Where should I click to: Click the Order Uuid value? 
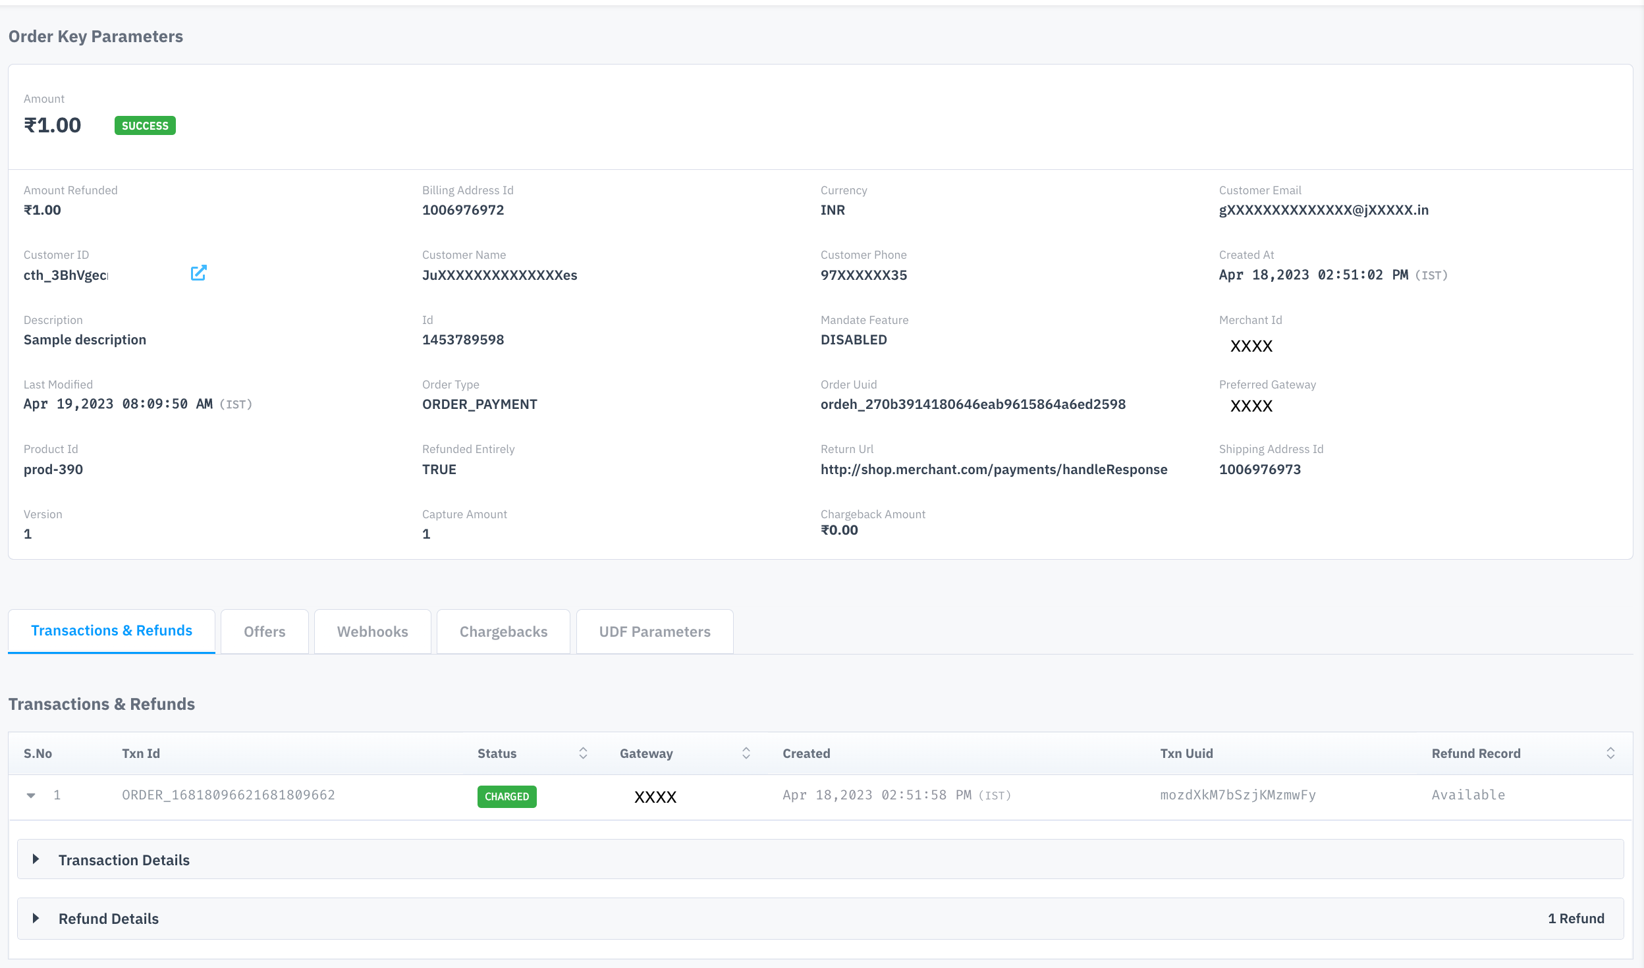coord(972,404)
